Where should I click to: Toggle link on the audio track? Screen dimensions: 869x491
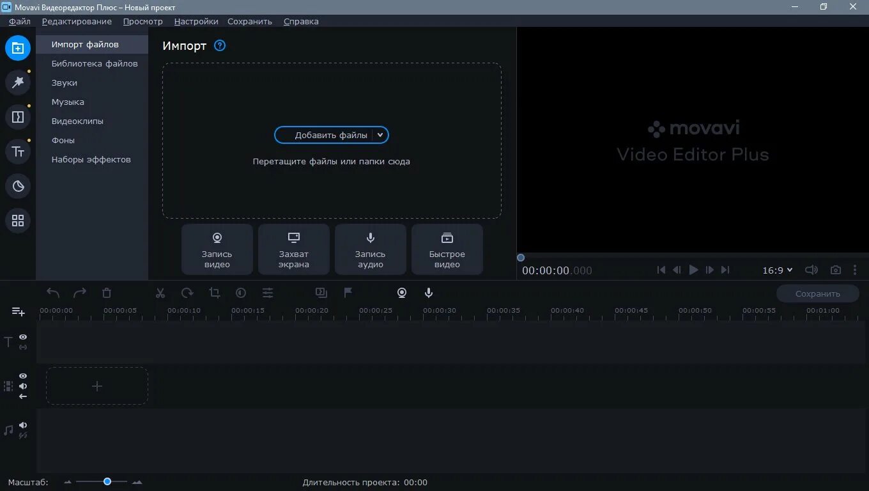point(23,435)
